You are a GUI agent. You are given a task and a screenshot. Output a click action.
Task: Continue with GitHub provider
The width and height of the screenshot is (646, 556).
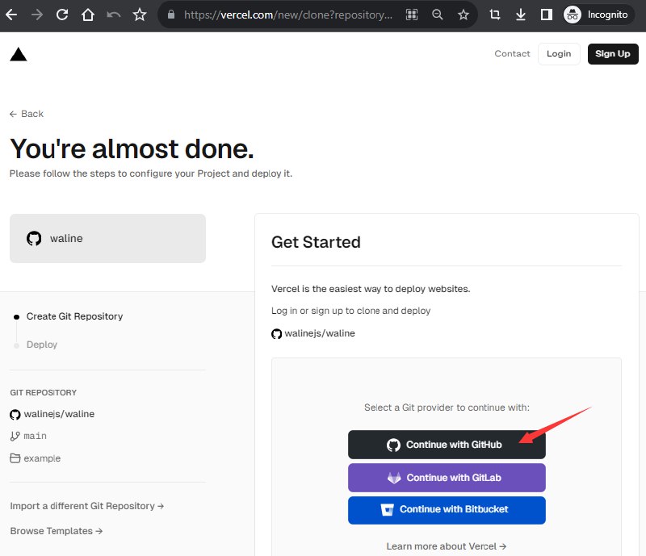(x=447, y=445)
